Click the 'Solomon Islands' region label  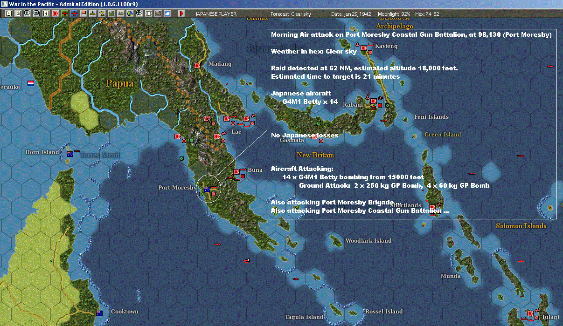coord(521,226)
